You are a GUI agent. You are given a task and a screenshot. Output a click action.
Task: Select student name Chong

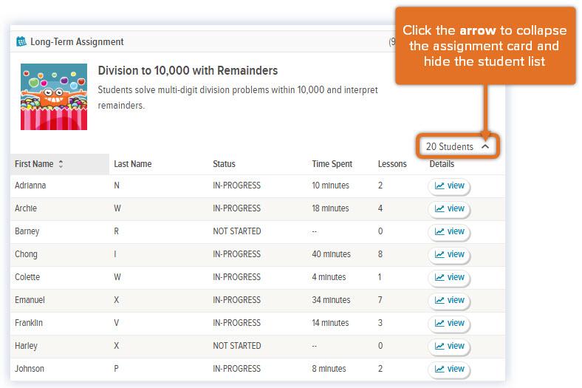26,254
